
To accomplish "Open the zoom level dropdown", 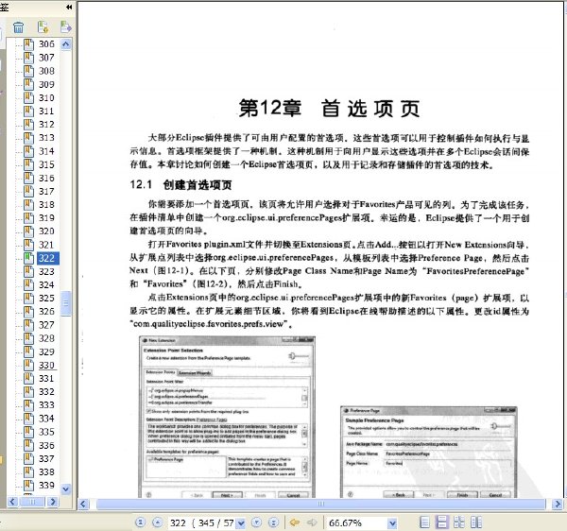I will point(392,523).
